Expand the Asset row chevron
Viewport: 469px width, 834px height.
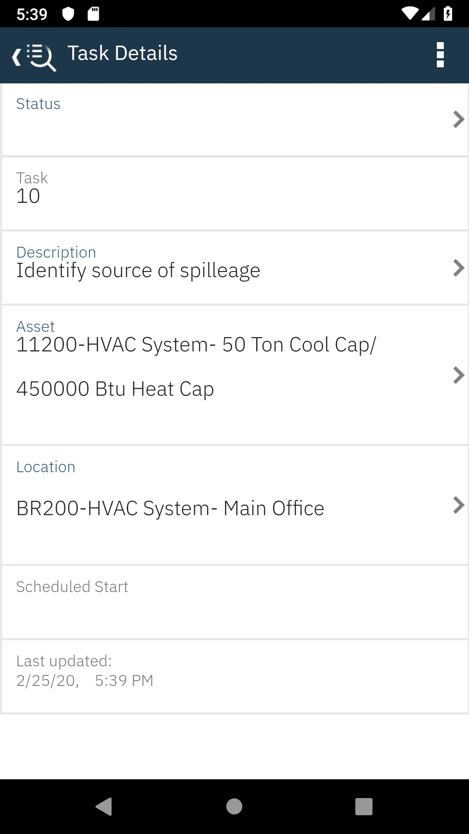[458, 375]
